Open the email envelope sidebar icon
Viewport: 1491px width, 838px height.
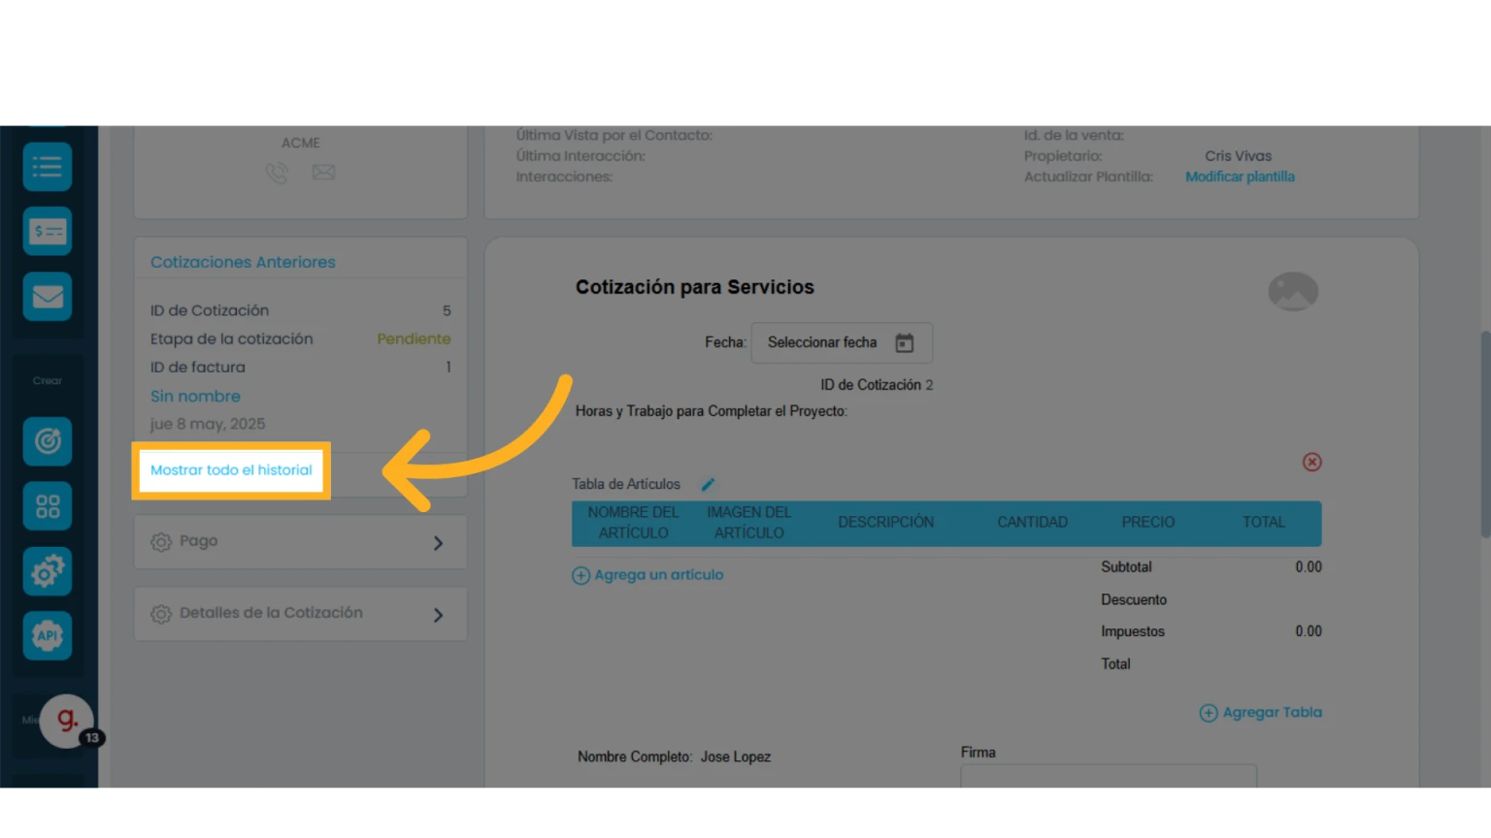click(x=48, y=296)
